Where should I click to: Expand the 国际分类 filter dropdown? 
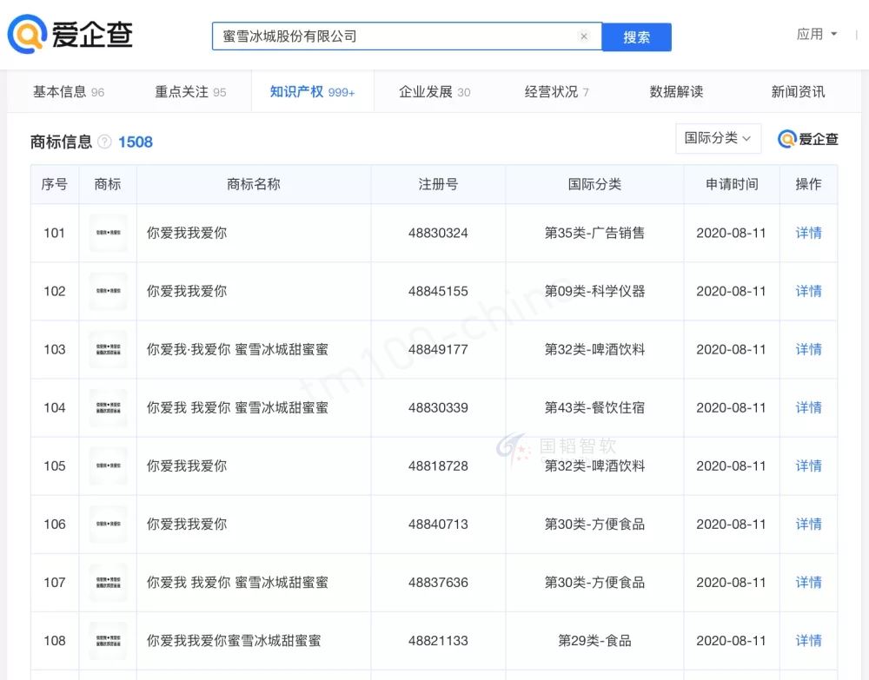tap(718, 138)
